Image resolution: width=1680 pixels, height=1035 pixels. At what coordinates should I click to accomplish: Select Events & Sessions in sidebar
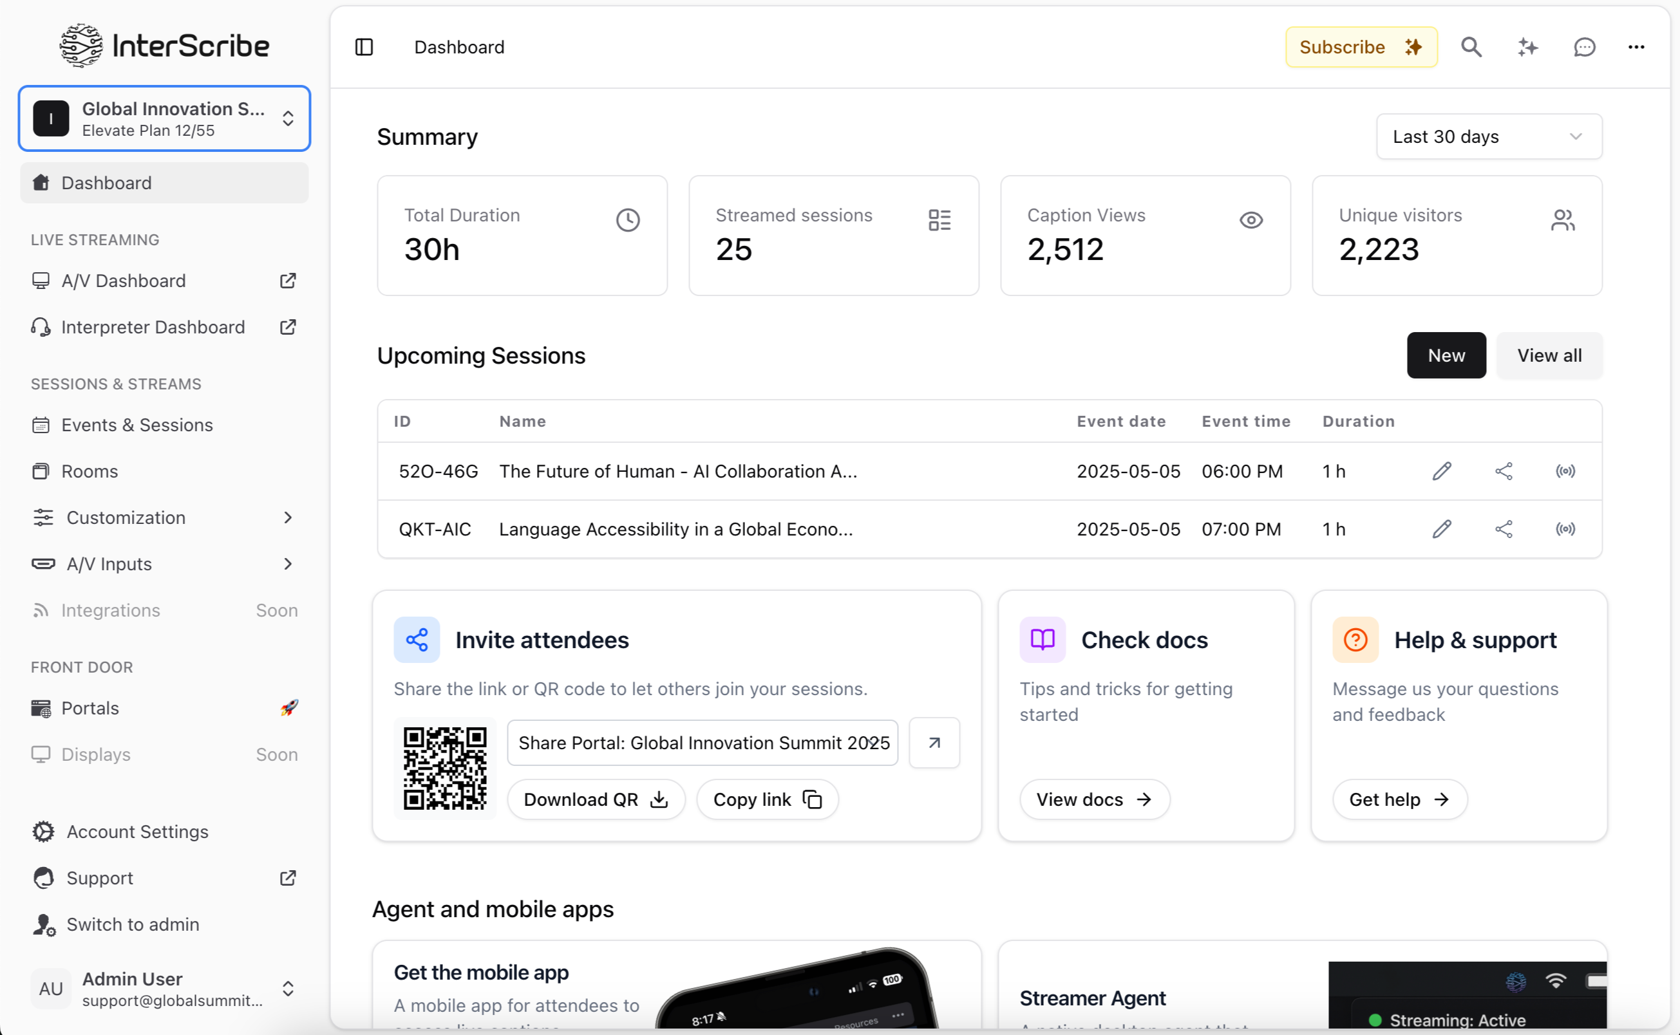coord(137,424)
